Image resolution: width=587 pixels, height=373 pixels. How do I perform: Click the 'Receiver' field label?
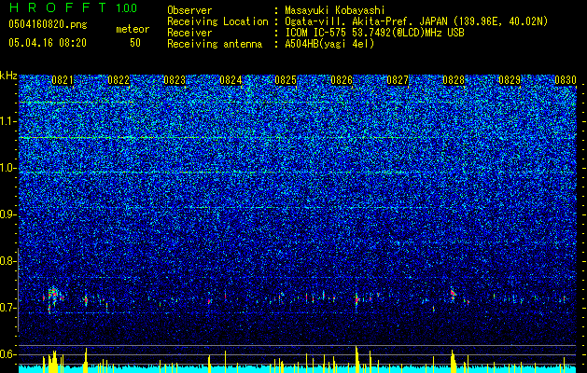click(x=189, y=33)
